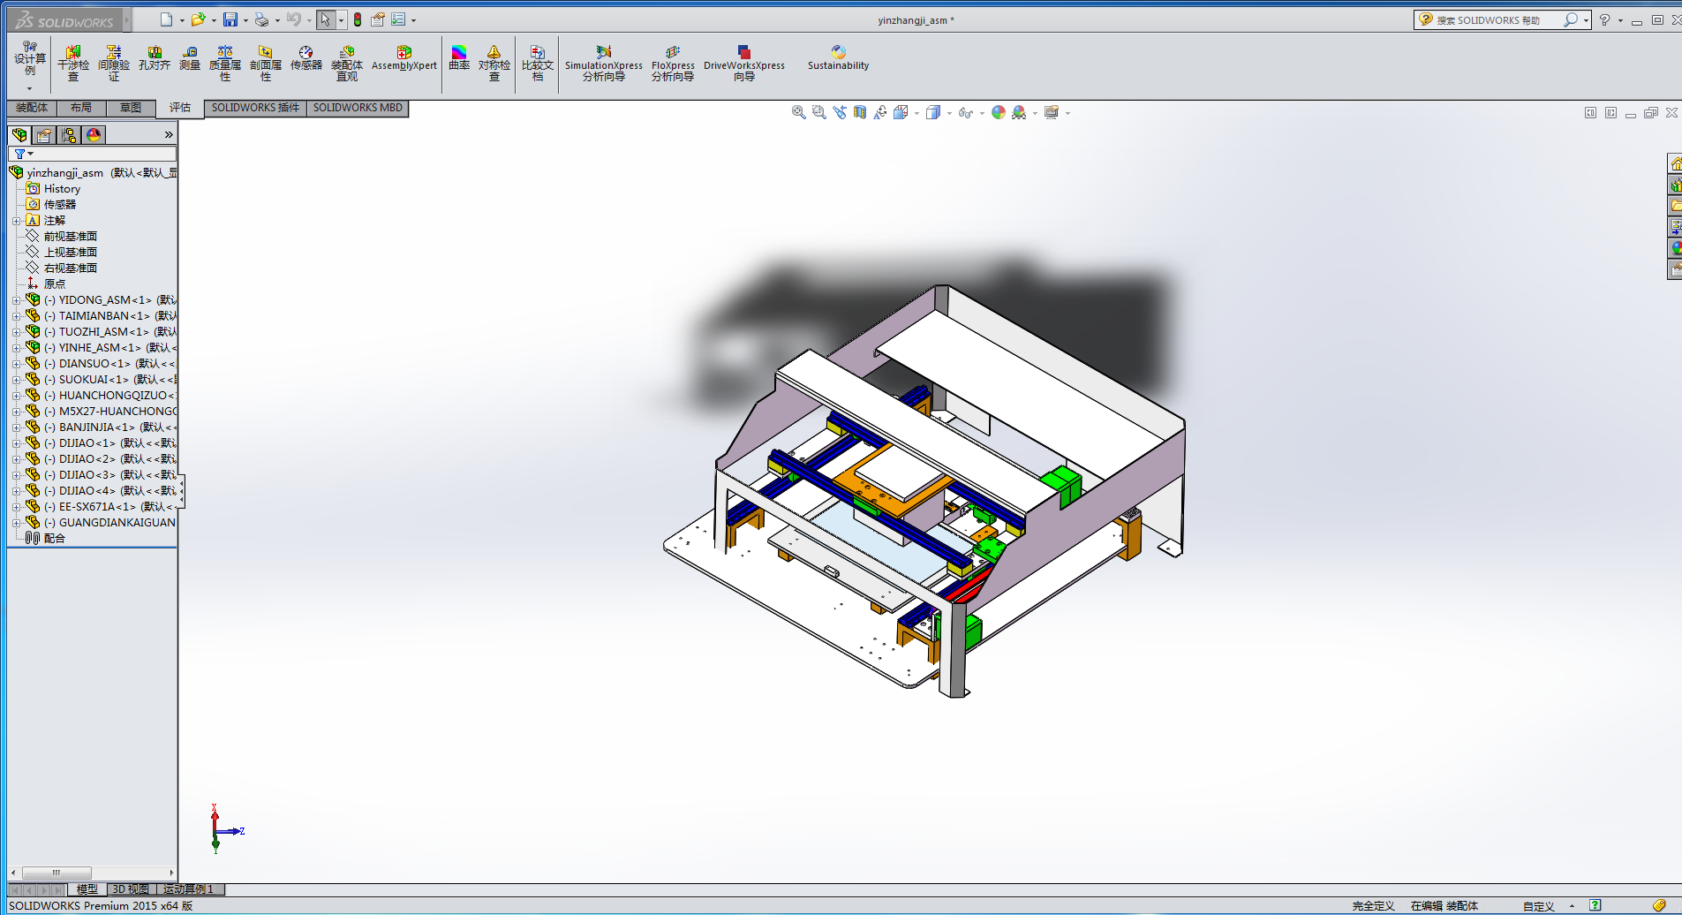Click the Sensor (传感器) tool in the ribbon
The height and width of the screenshot is (915, 1682).
[306, 58]
